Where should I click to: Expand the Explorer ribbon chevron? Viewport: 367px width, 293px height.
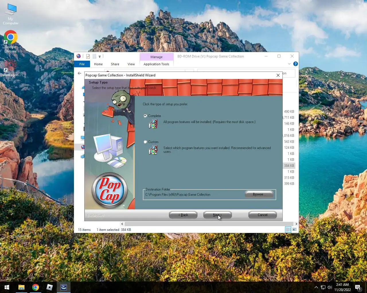coord(289,64)
